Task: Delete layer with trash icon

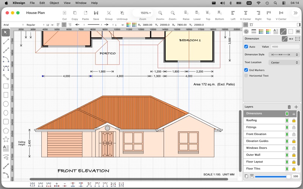Action: [x=289, y=107]
